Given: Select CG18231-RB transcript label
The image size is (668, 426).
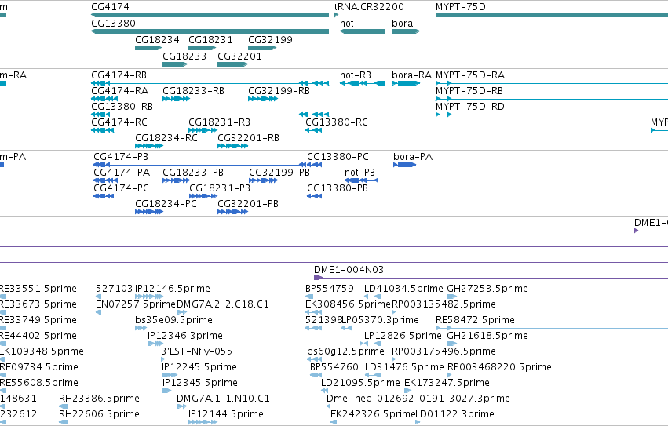Looking at the screenshot, I should 220,122.
